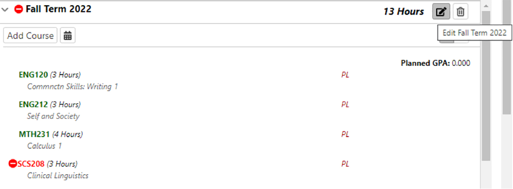Collapse the Fall Term 2022 section chevron
The width and height of the screenshot is (513, 189).
click(x=5, y=9)
